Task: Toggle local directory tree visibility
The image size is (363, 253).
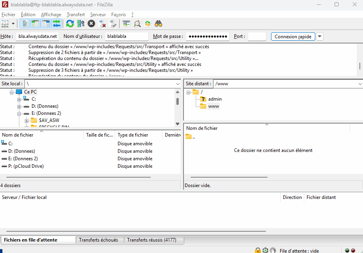Action: point(36,24)
